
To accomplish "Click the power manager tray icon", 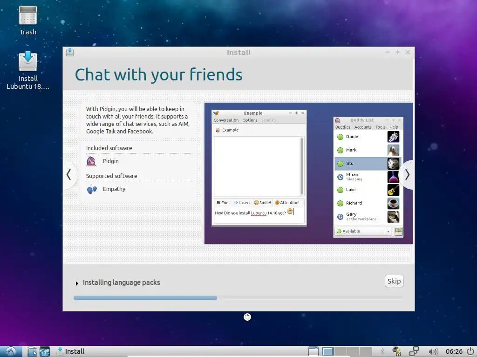I will click(397, 351).
